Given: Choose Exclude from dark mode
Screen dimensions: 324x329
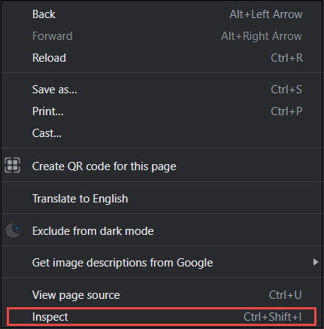Looking at the screenshot, I should pyautogui.click(x=162, y=230).
